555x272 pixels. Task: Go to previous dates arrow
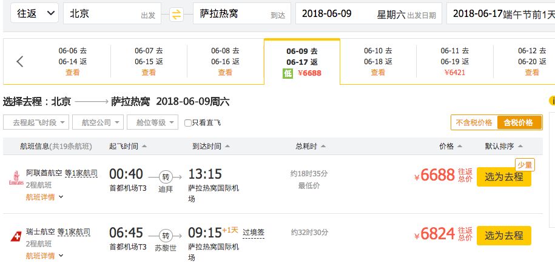pyautogui.click(x=20, y=62)
